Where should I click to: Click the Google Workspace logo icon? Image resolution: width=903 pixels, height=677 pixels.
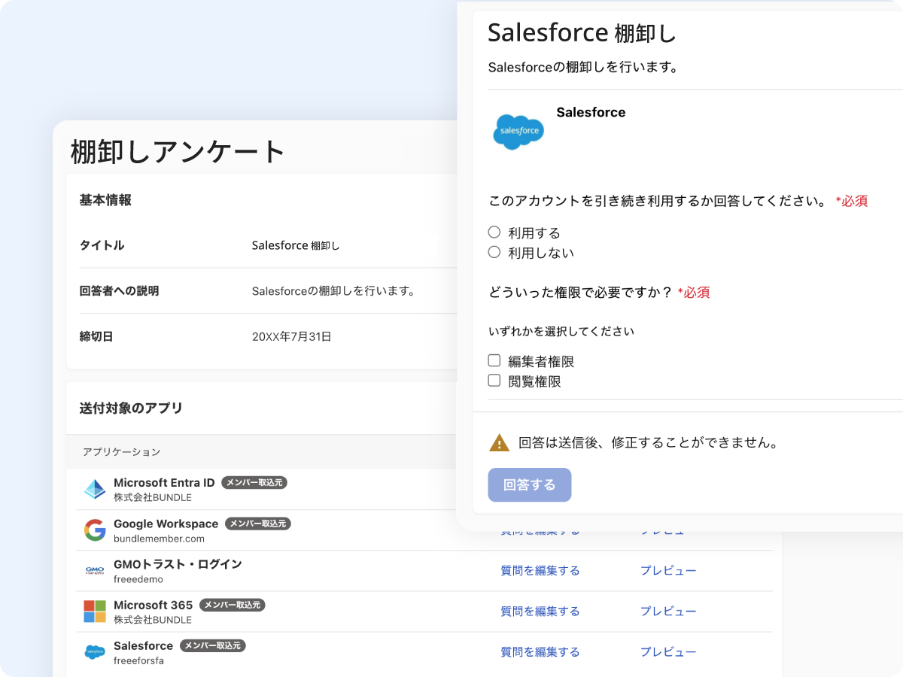click(95, 530)
